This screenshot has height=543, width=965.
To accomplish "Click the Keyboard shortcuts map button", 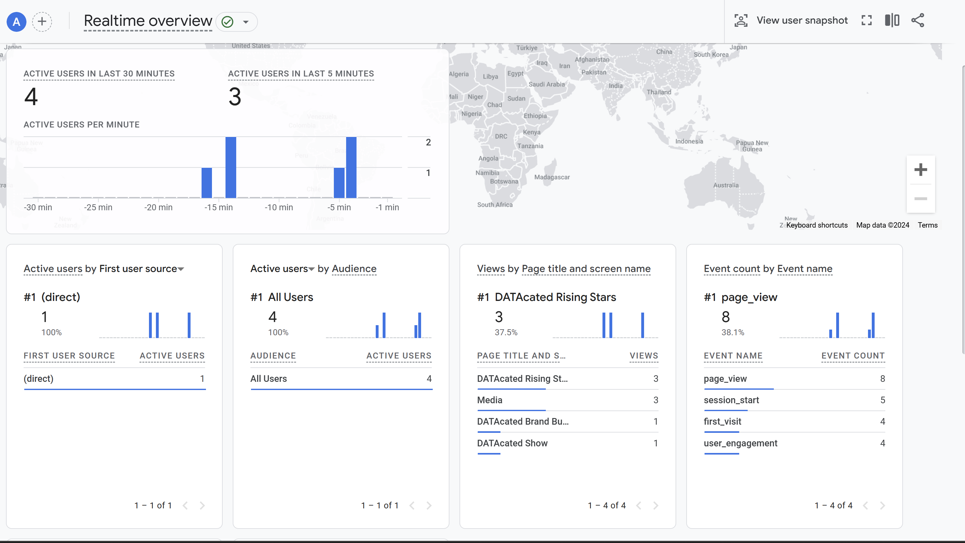I will click(817, 225).
